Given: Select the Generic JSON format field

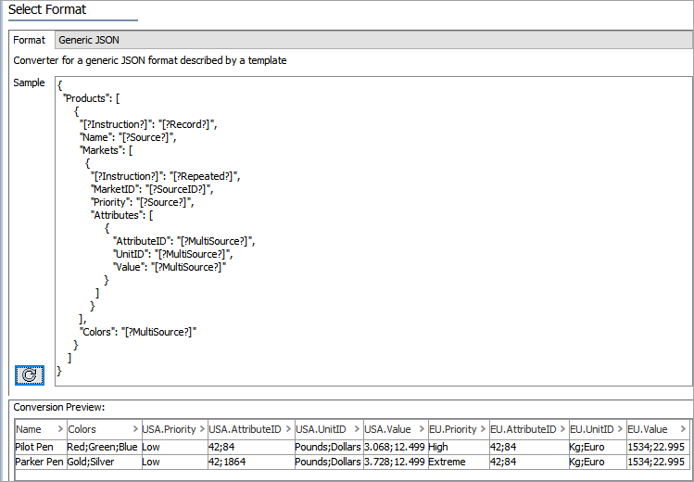Looking at the screenshot, I should tap(371, 40).
